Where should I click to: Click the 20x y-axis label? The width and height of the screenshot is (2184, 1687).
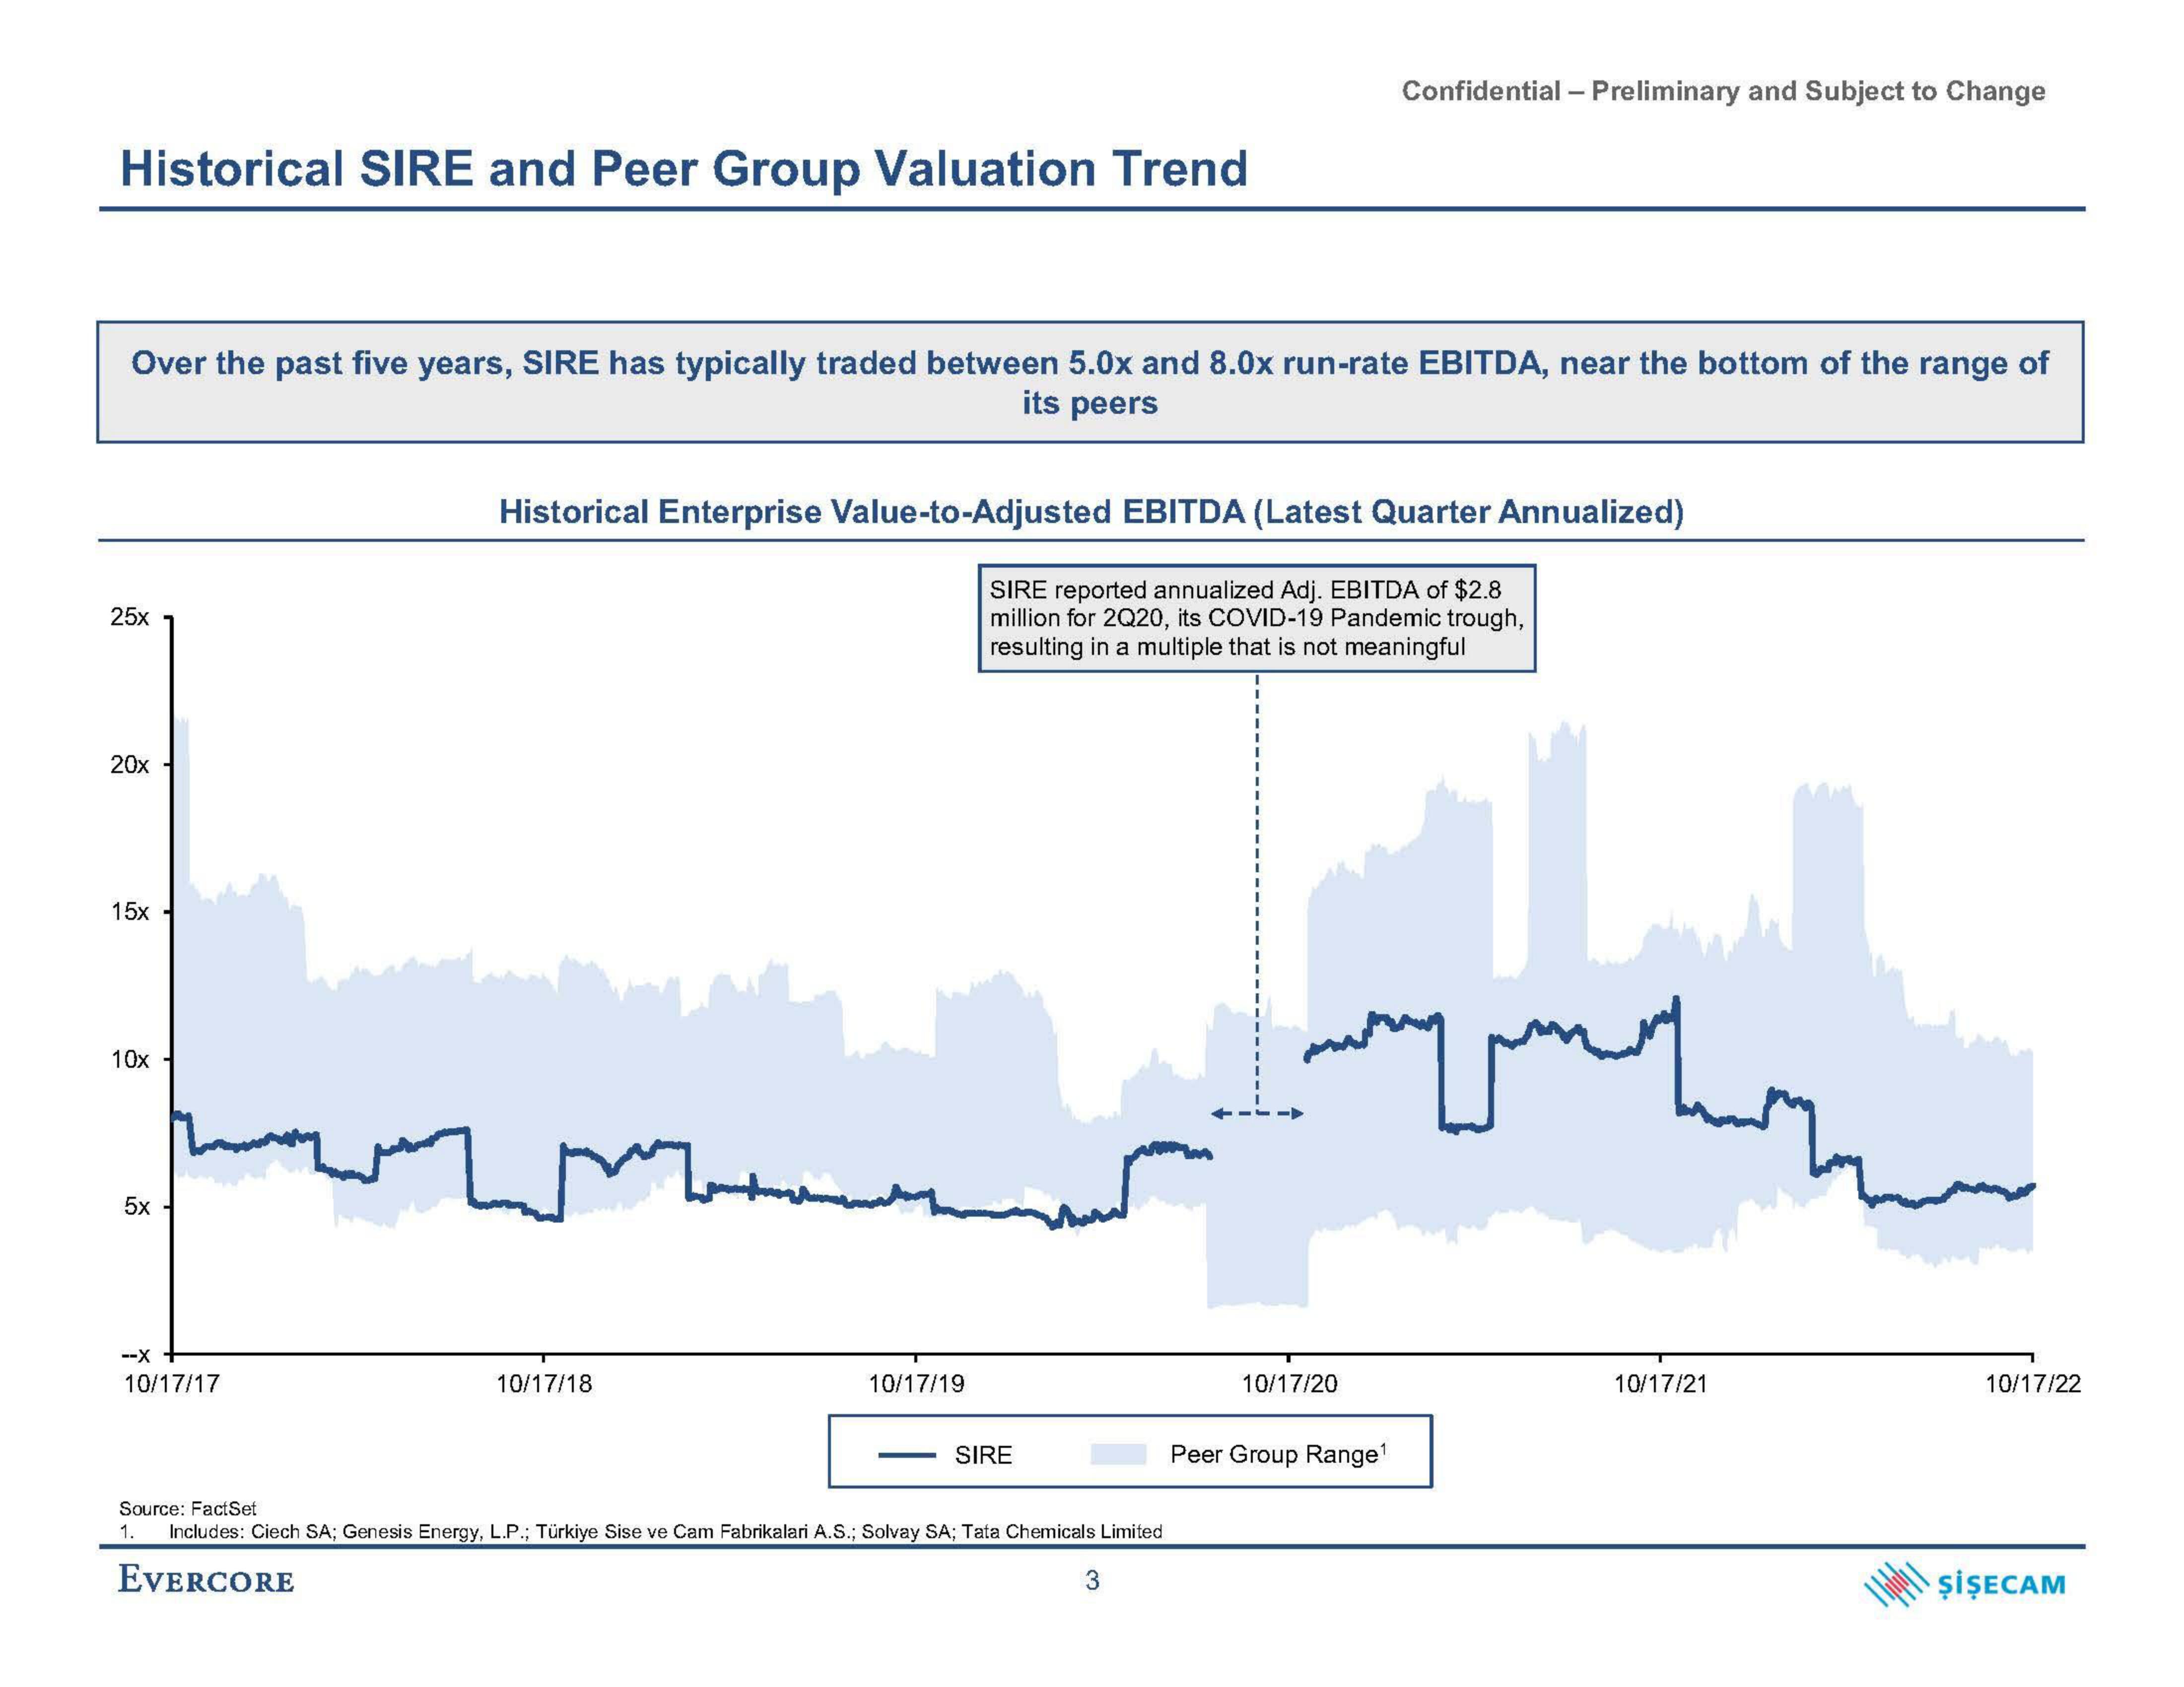[129, 765]
